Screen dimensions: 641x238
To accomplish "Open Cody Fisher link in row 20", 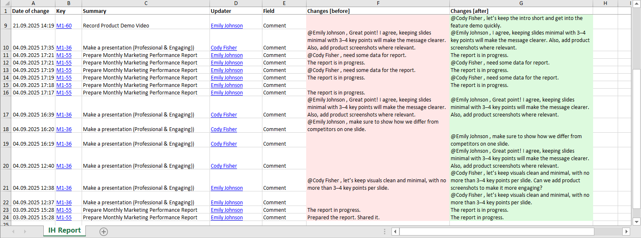I will 224,166.
